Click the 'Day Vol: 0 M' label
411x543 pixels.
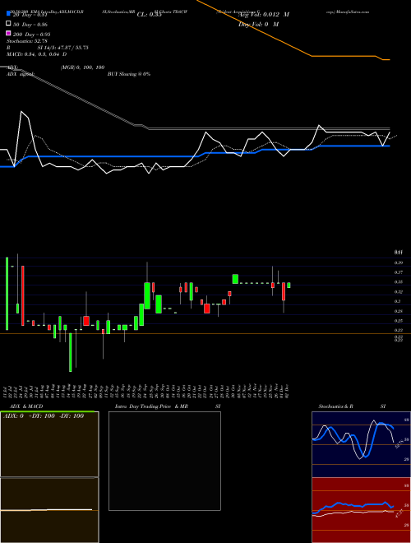click(258, 24)
